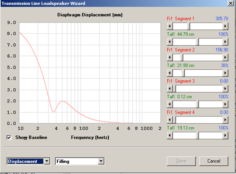
Task: Click the Cancel button
Action: [x=214, y=161]
